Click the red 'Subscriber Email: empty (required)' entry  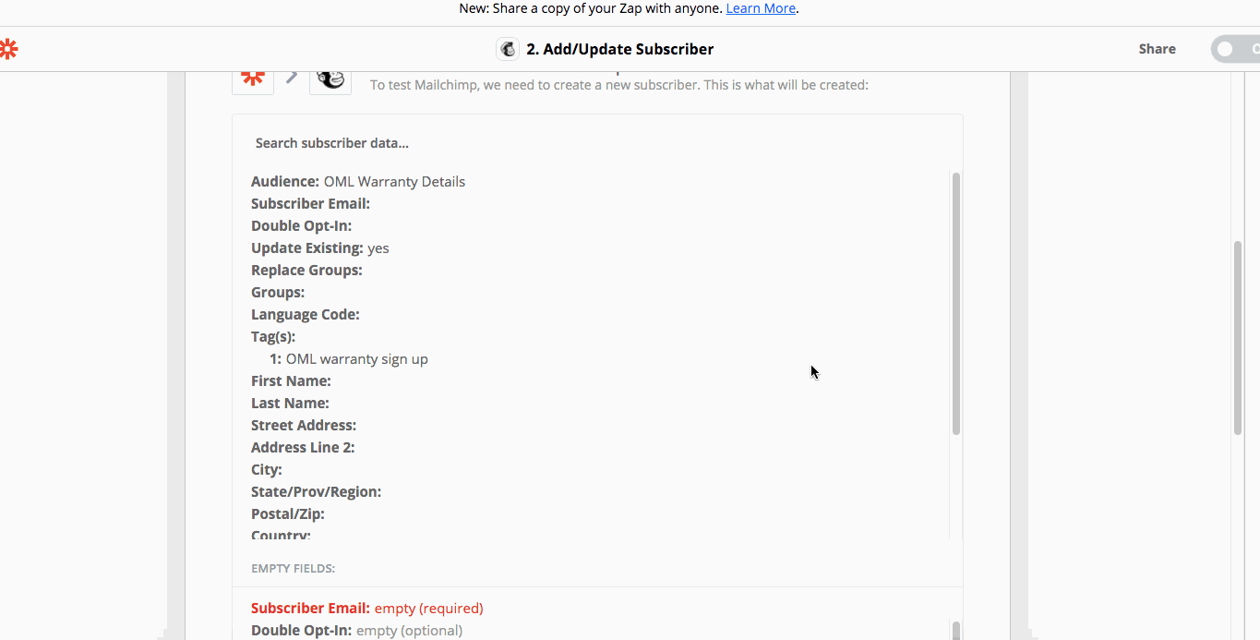point(367,609)
